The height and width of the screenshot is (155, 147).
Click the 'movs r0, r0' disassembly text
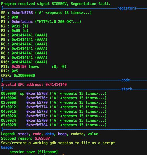tap(48, 67)
